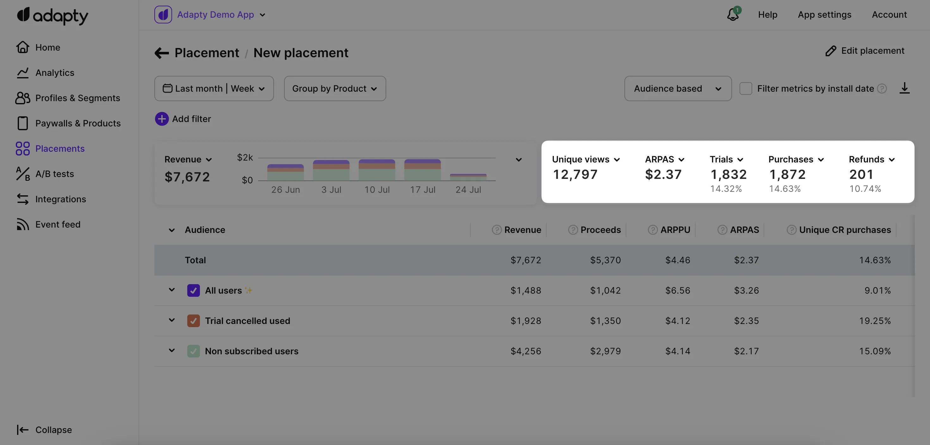Open the Group by Product dropdown
This screenshot has height=445, width=930.
pos(335,88)
